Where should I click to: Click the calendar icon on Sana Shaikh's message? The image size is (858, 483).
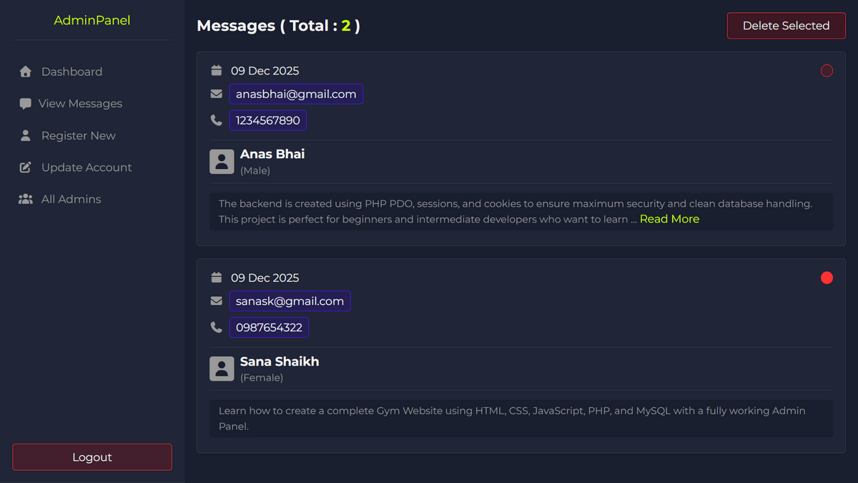point(217,278)
